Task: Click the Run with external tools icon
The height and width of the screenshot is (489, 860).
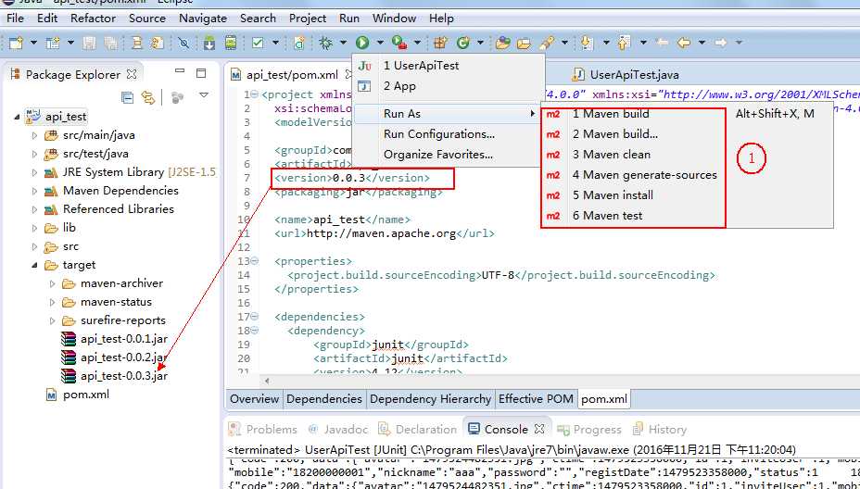Action: click(x=398, y=43)
